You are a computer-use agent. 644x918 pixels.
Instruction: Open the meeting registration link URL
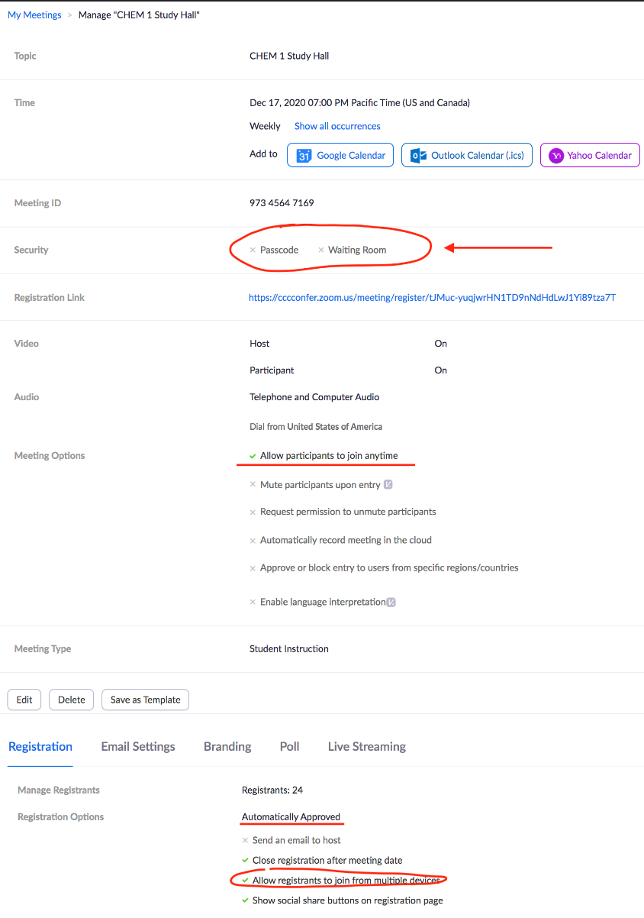click(x=432, y=298)
